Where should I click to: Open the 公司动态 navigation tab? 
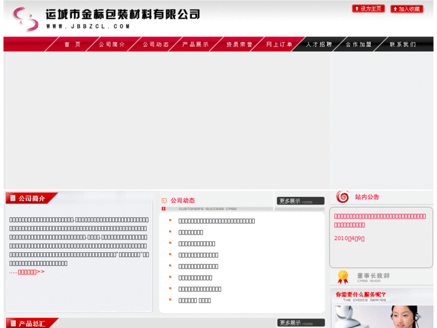(x=156, y=45)
